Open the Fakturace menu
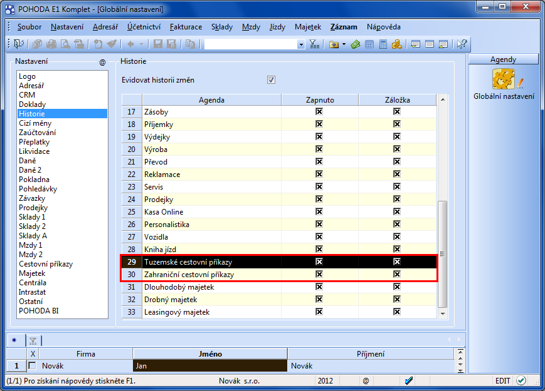Viewport: 545px width, 391px height. (x=186, y=27)
